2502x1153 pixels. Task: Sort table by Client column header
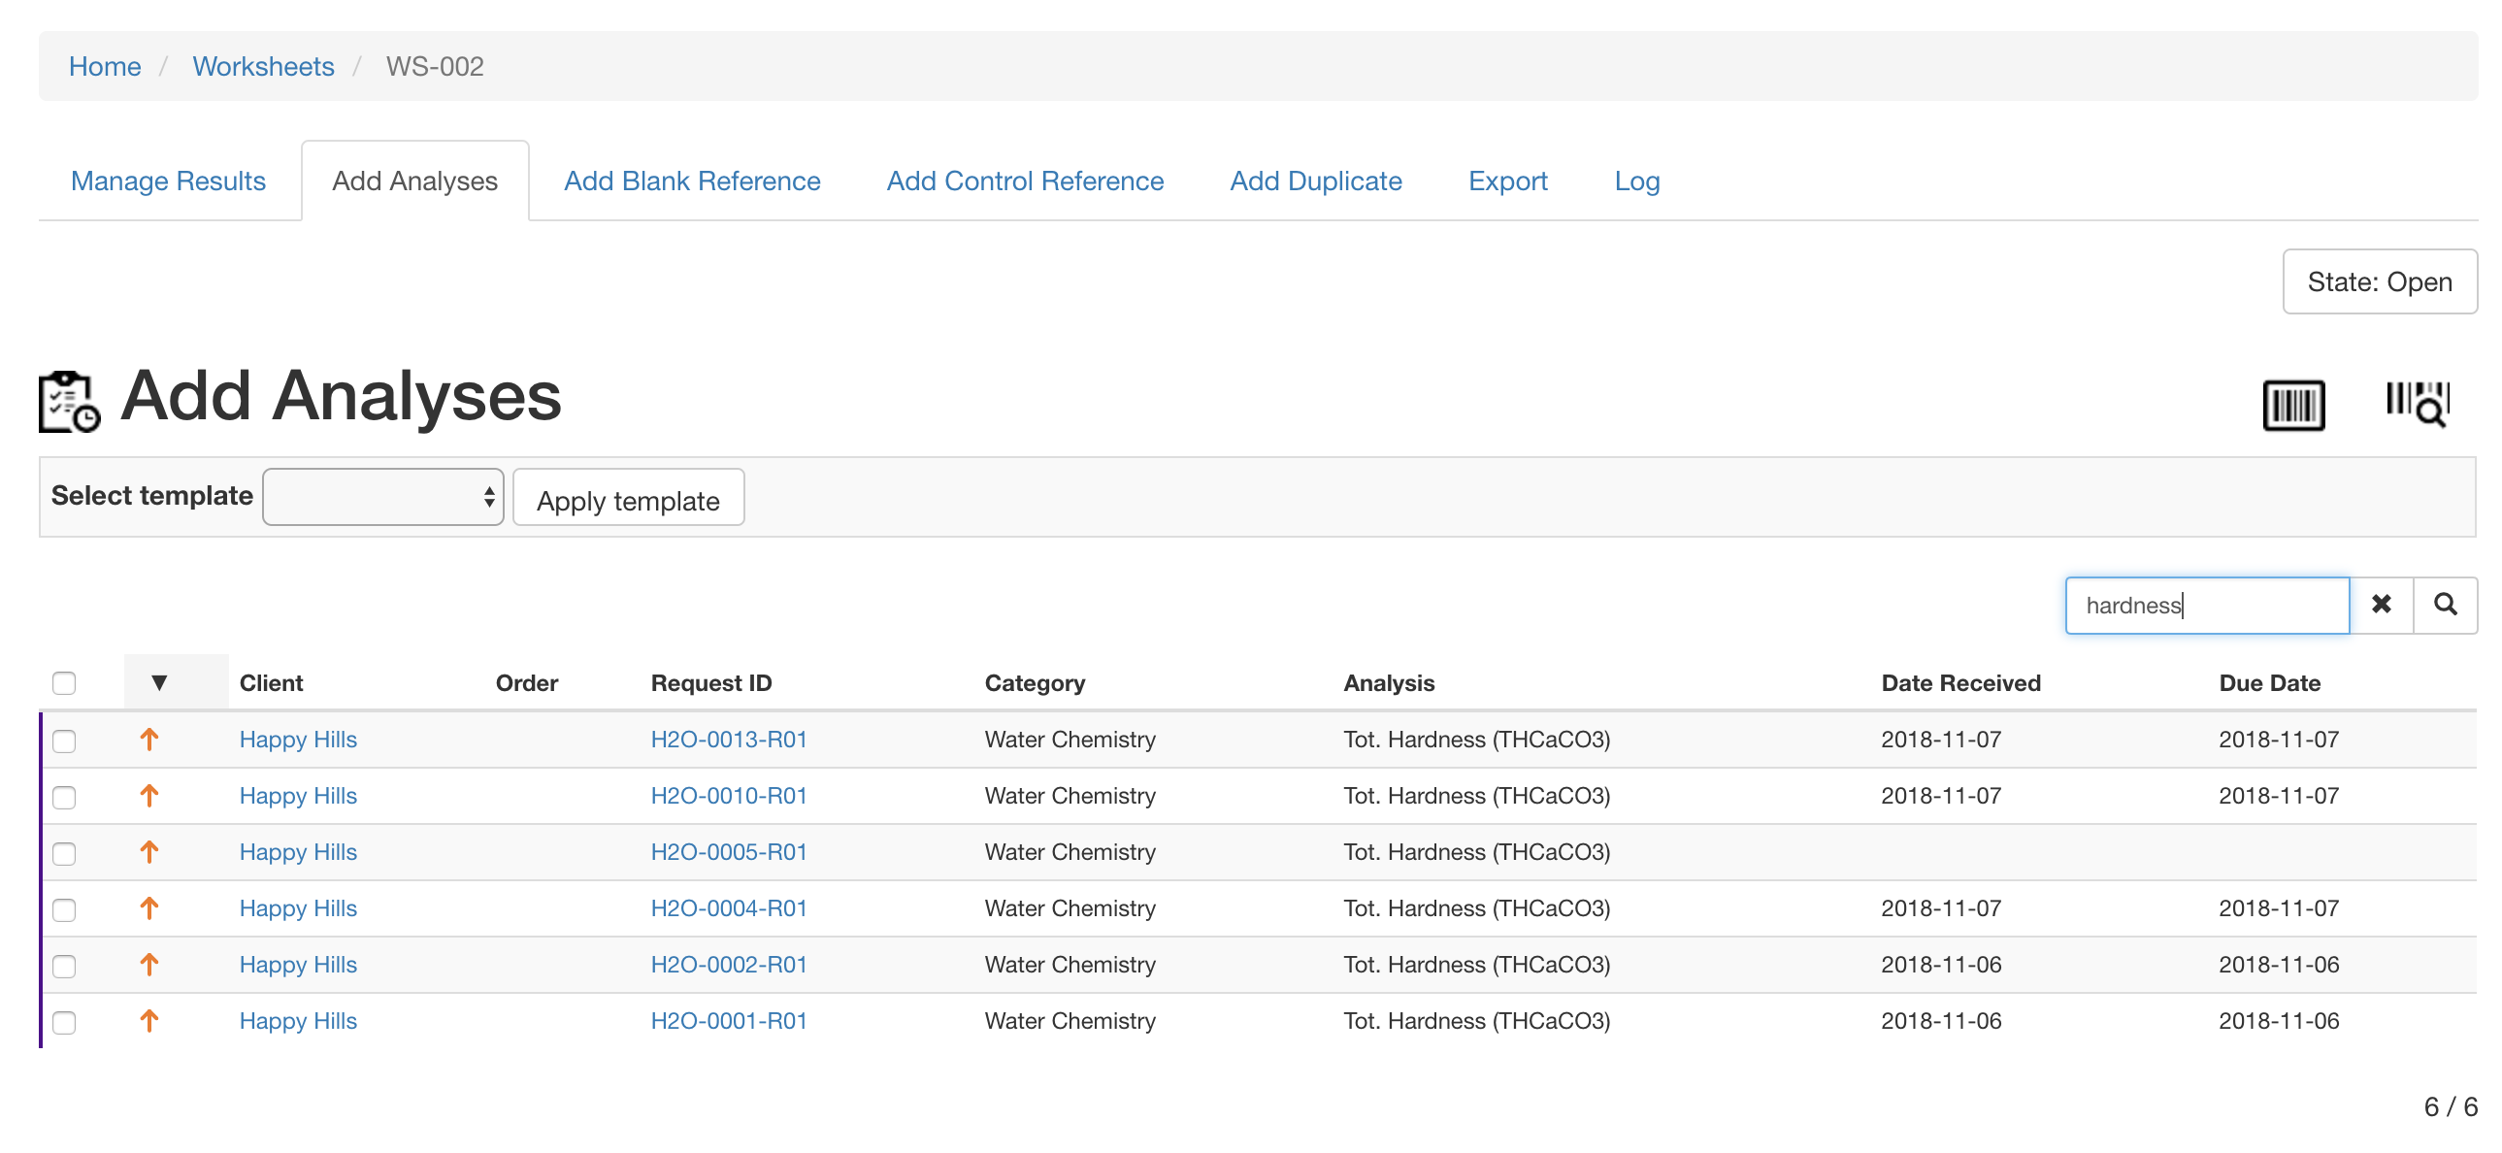pyautogui.click(x=271, y=683)
